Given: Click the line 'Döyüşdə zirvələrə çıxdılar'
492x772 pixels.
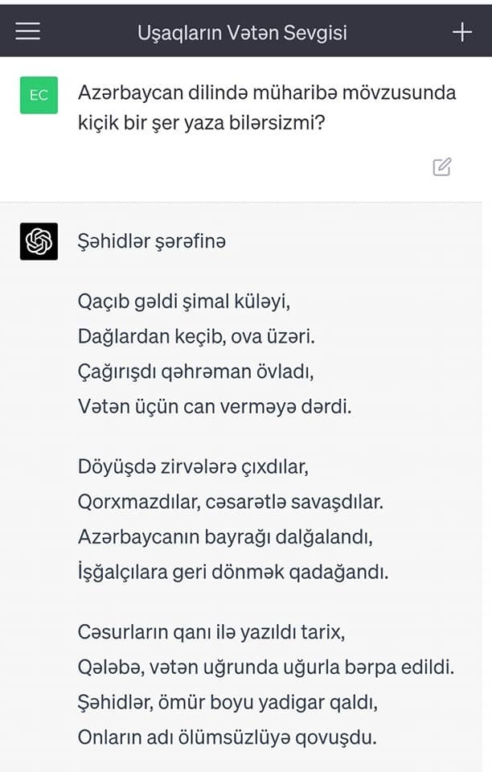Looking at the screenshot, I should click(x=193, y=466).
